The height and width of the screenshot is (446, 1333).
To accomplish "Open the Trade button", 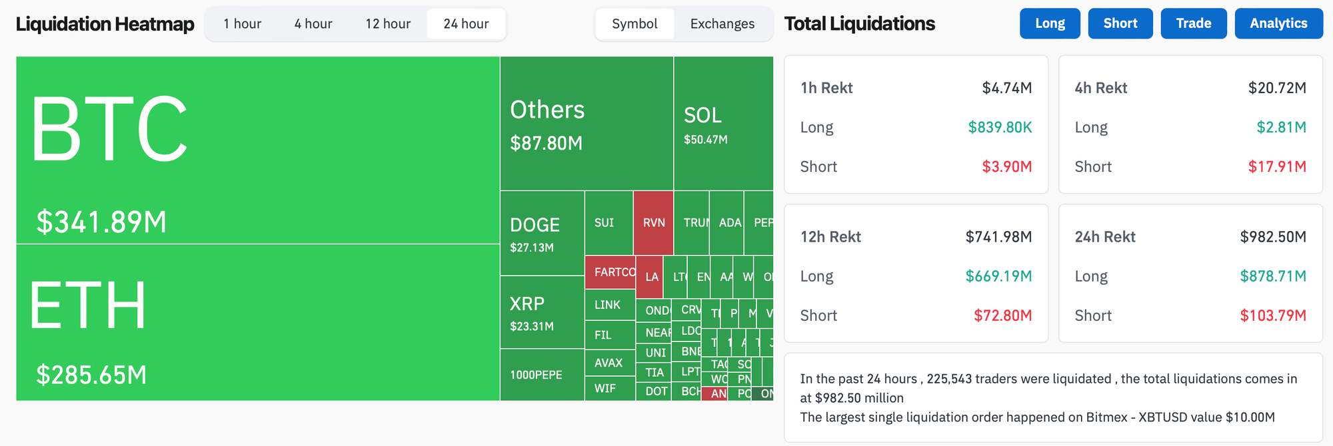I will [1194, 23].
